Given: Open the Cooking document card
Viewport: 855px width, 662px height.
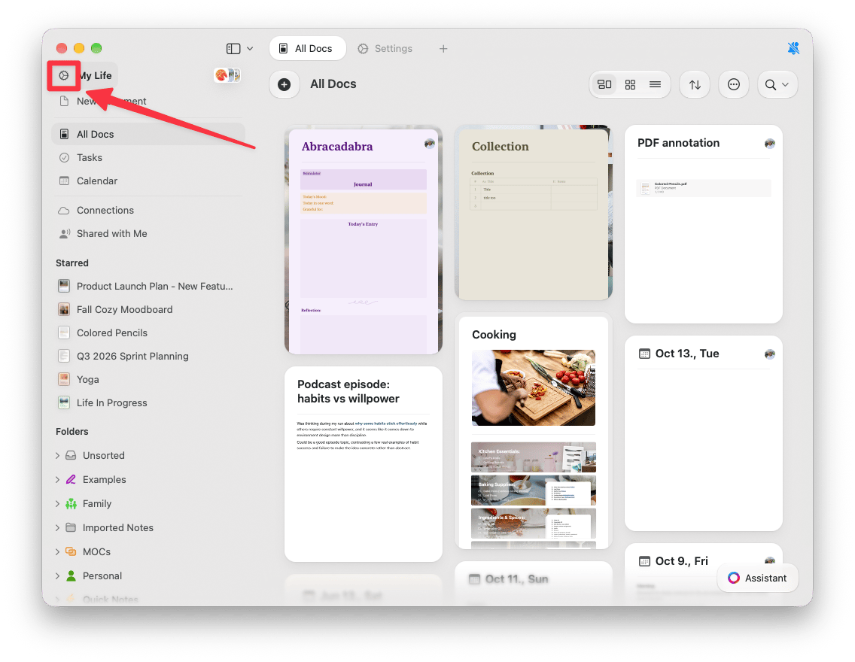Looking at the screenshot, I should coord(534,431).
